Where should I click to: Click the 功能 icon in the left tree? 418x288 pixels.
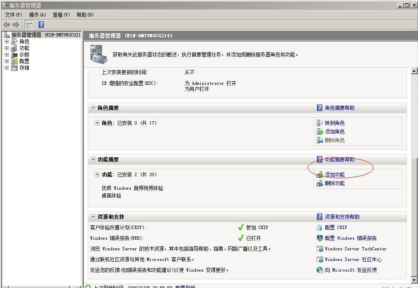coord(14,48)
